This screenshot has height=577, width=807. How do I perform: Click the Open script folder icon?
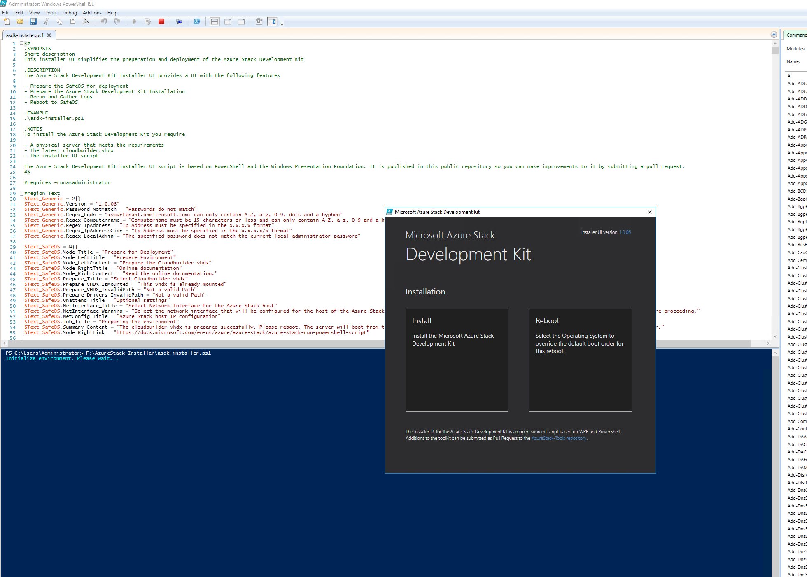pos(20,21)
